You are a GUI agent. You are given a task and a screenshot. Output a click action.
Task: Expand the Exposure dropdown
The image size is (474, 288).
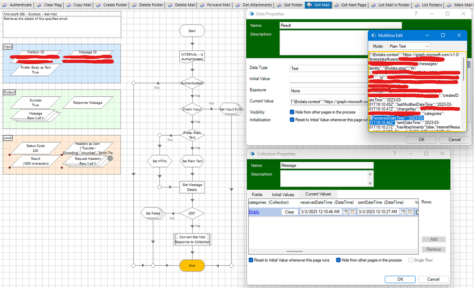pyautogui.click(x=328, y=91)
